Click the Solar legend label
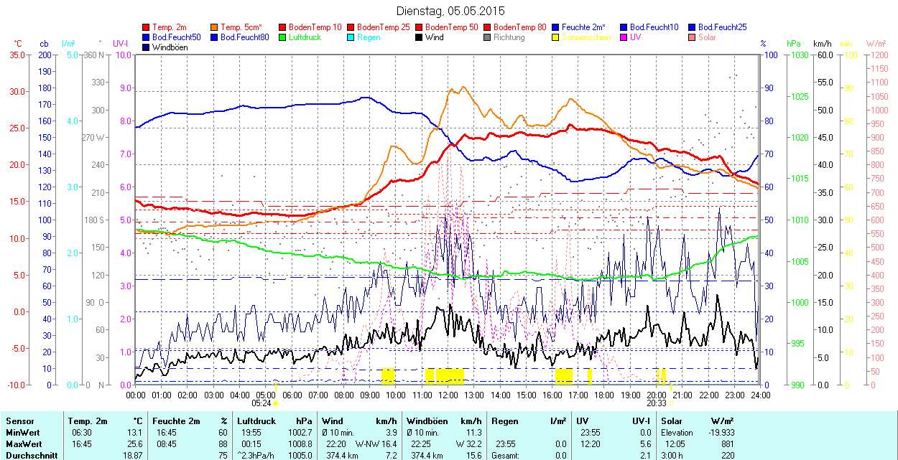 pyautogui.click(x=706, y=37)
